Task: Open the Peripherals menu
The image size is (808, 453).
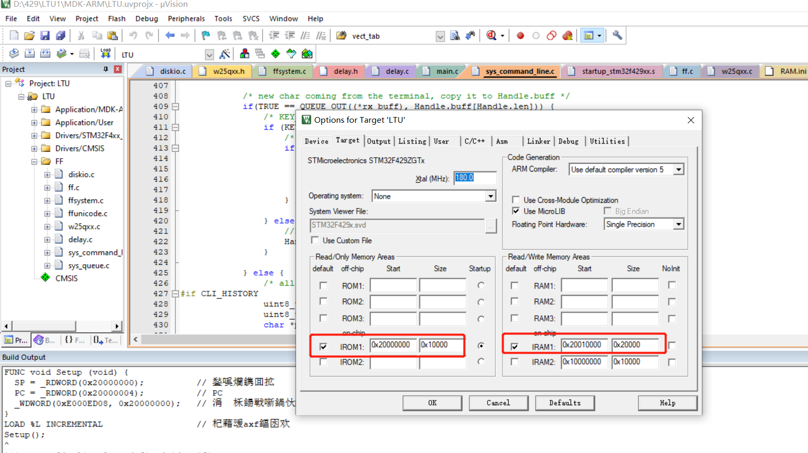Action: click(186, 19)
